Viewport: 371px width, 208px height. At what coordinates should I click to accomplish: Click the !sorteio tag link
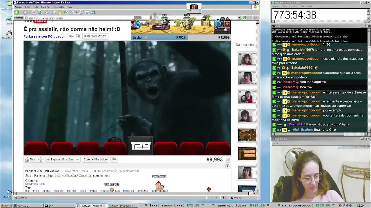pyautogui.click(x=71, y=191)
